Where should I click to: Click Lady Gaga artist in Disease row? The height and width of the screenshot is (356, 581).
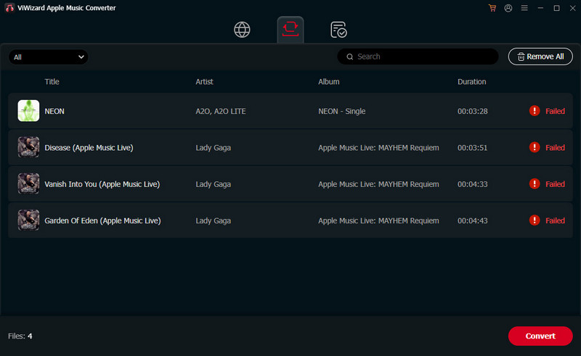213,148
